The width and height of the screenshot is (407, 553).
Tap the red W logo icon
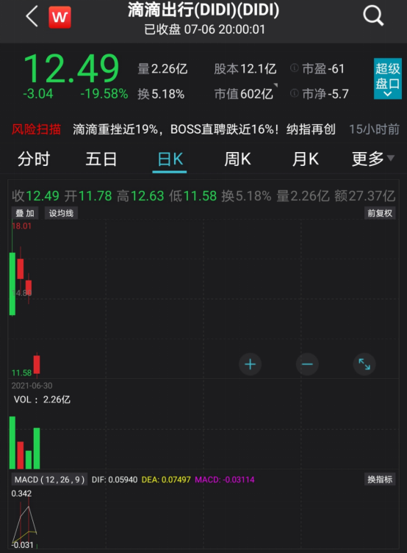(x=60, y=17)
